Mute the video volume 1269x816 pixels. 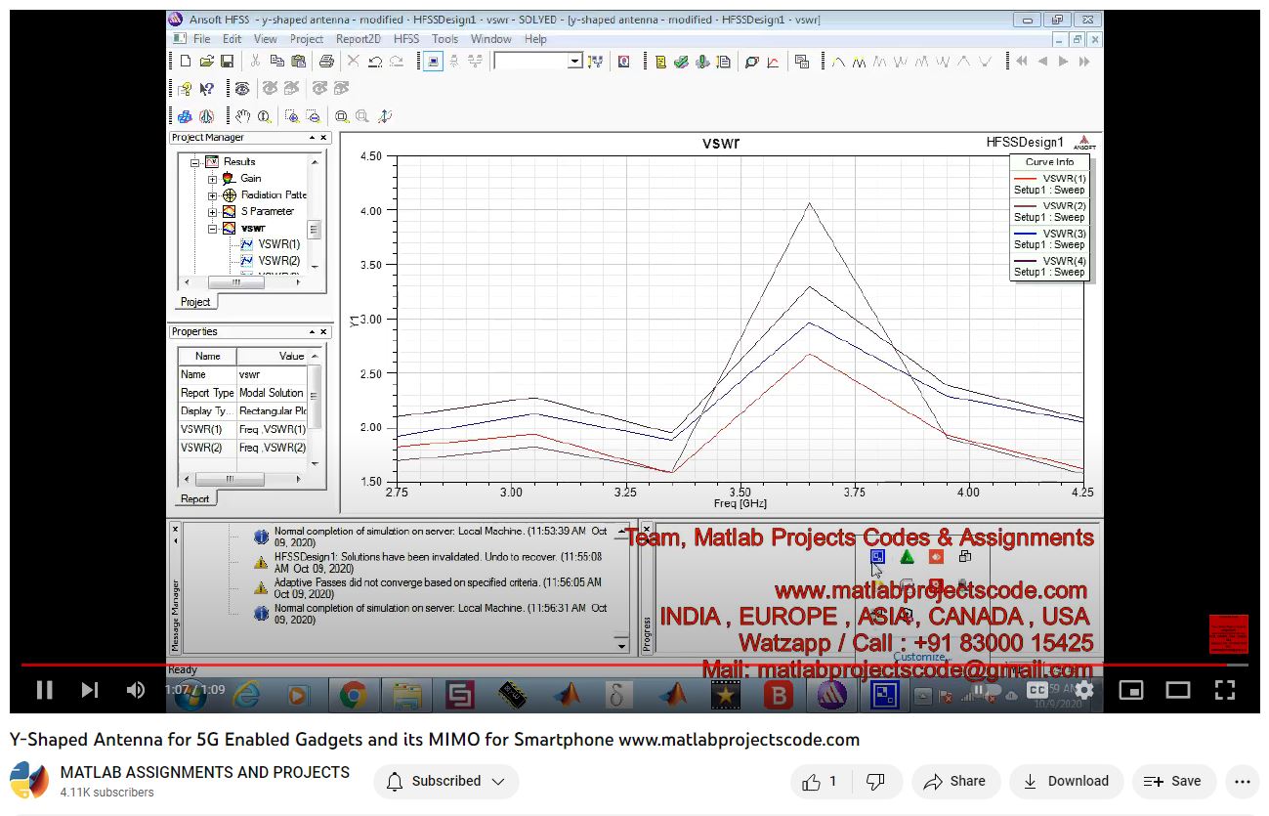point(136,690)
